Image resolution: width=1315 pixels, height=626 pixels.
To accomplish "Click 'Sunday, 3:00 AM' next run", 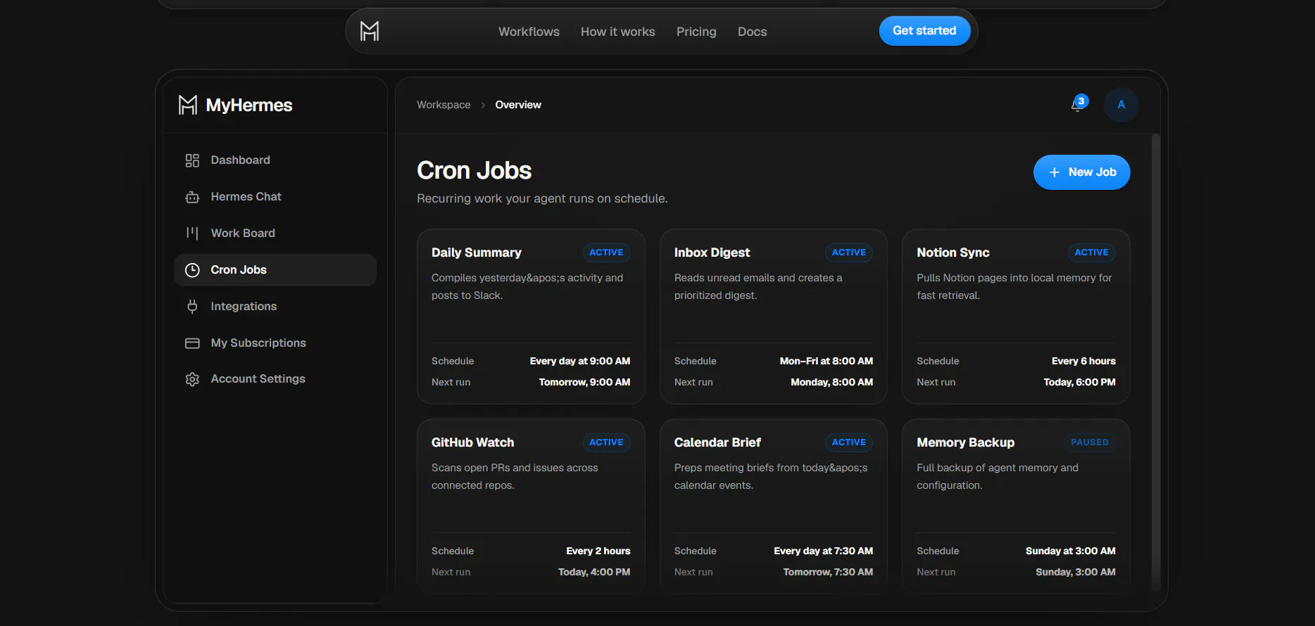I will pyautogui.click(x=1076, y=572).
